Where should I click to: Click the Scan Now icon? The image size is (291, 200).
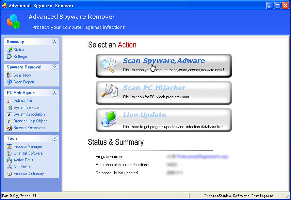(x=10, y=75)
